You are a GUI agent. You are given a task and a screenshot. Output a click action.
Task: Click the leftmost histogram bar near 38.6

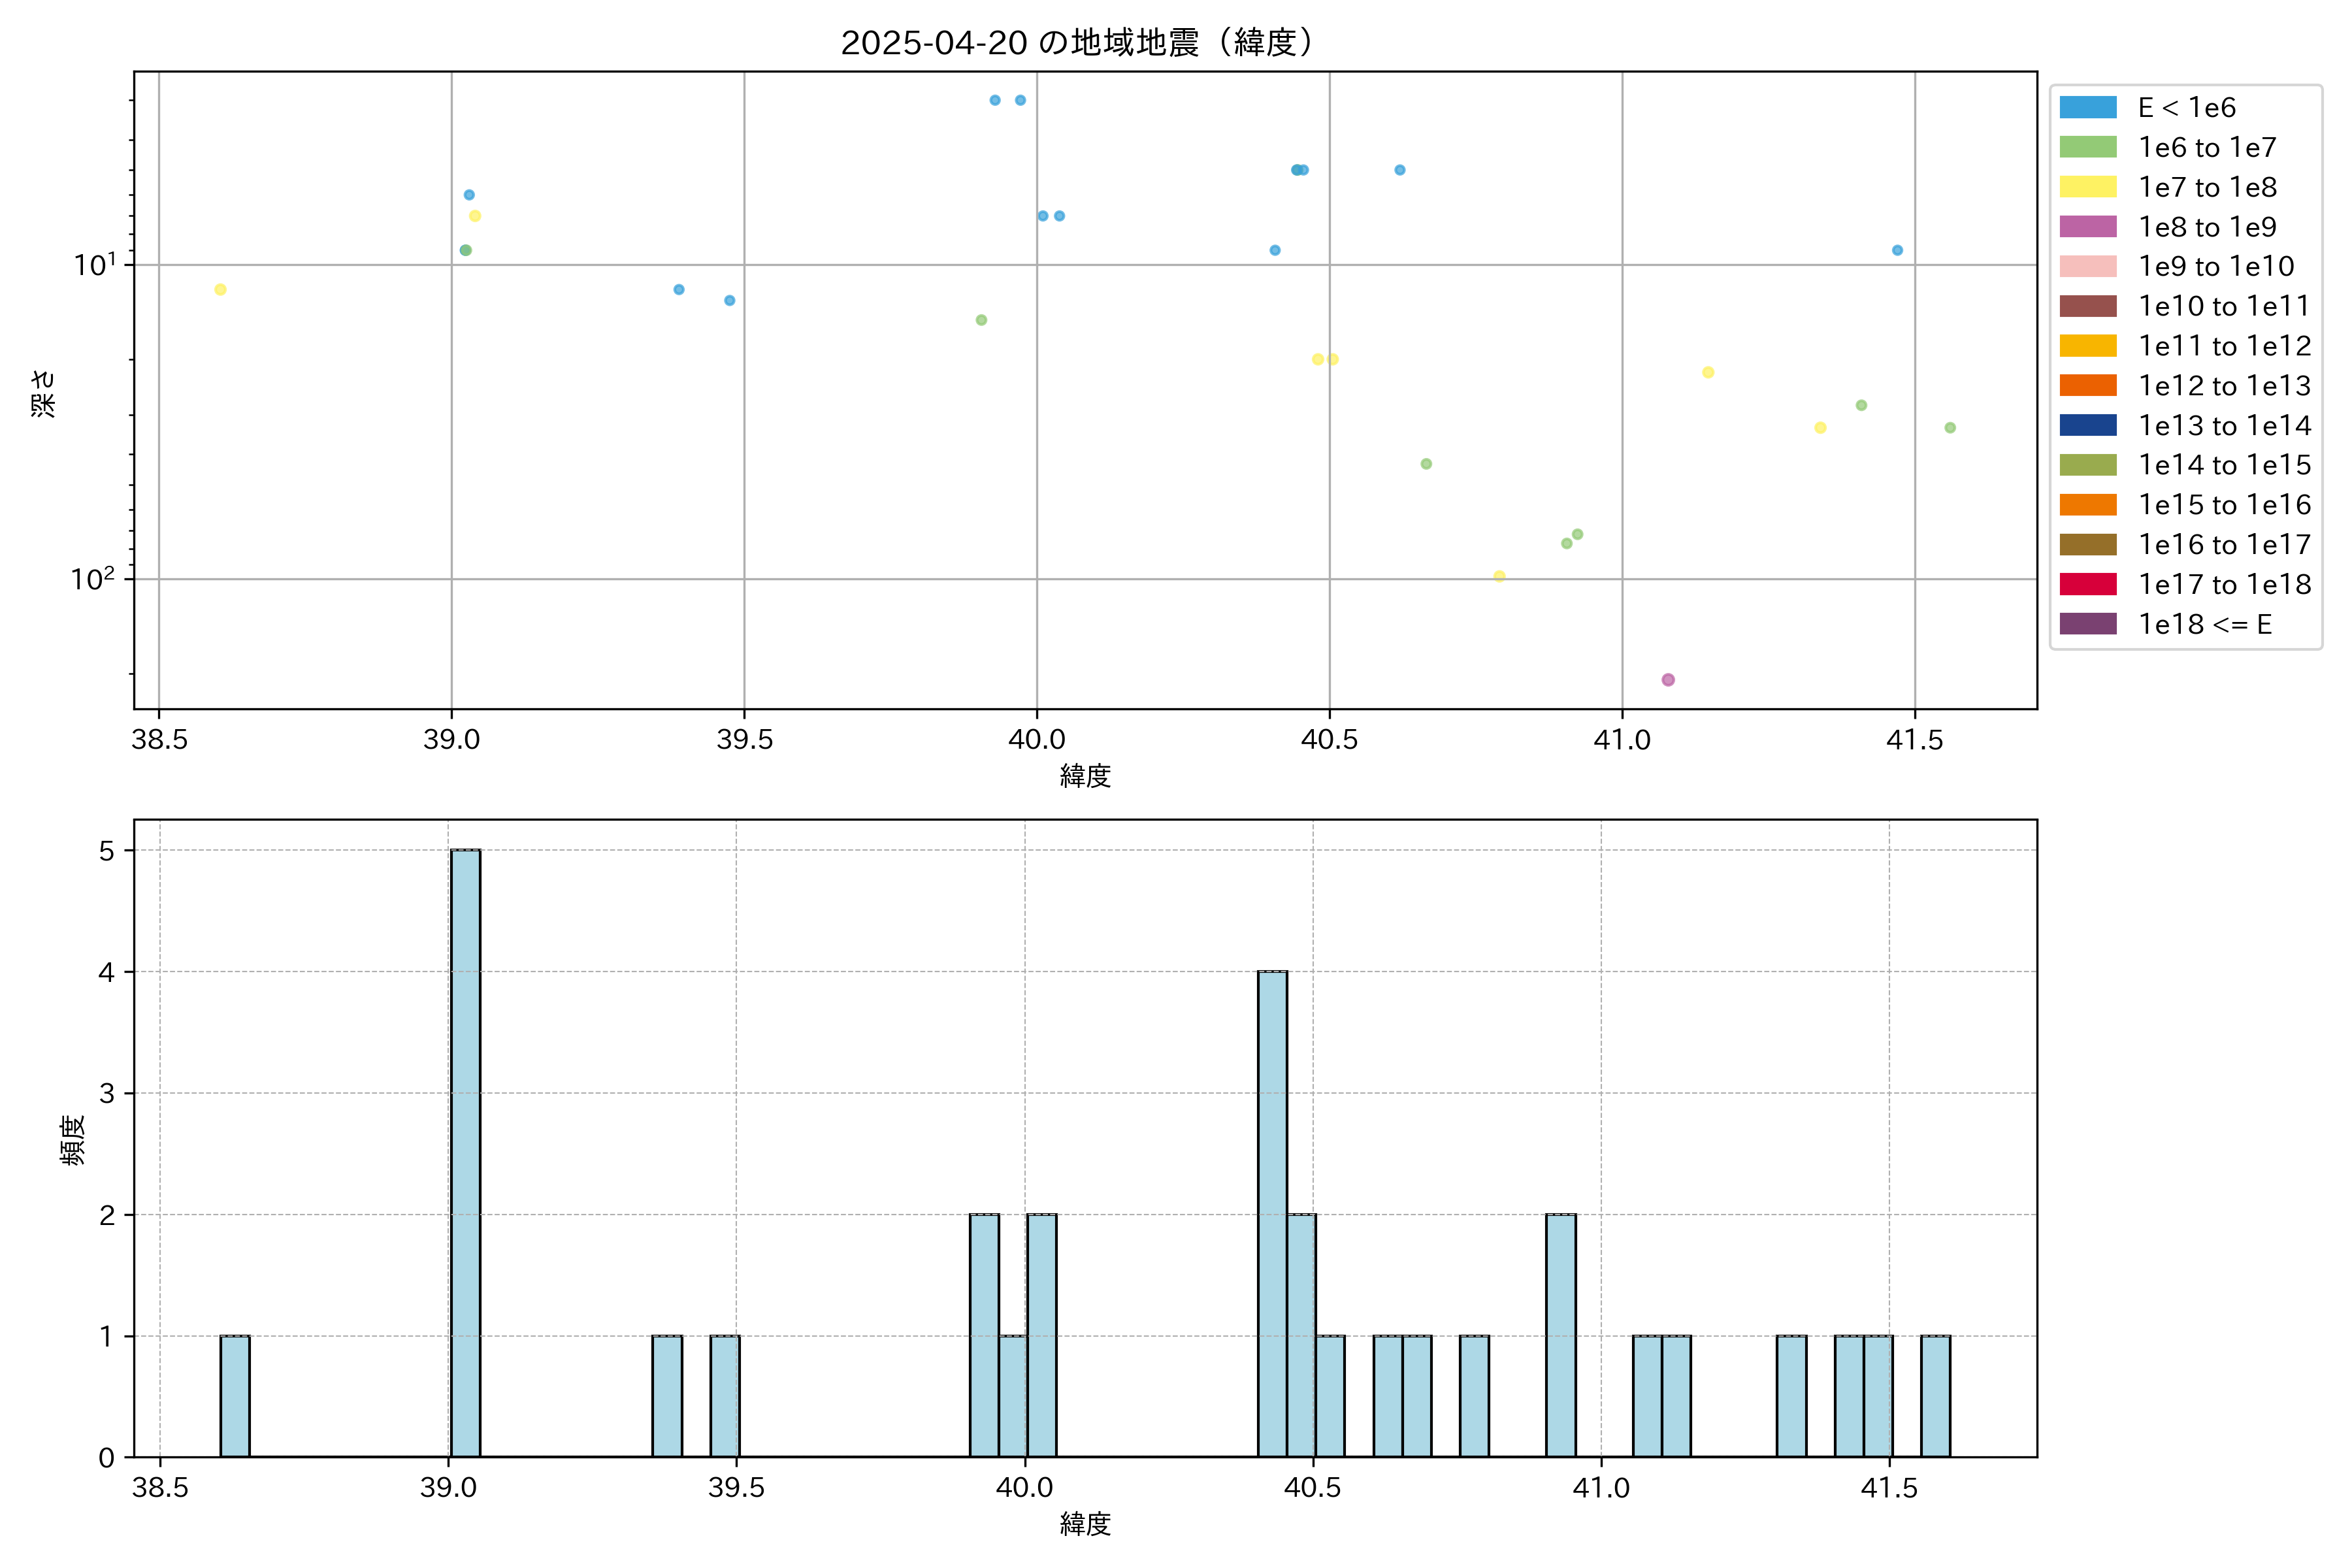tap(235, 1396)
